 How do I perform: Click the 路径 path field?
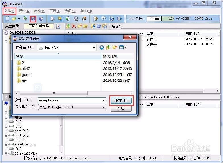tap(170, 26)
